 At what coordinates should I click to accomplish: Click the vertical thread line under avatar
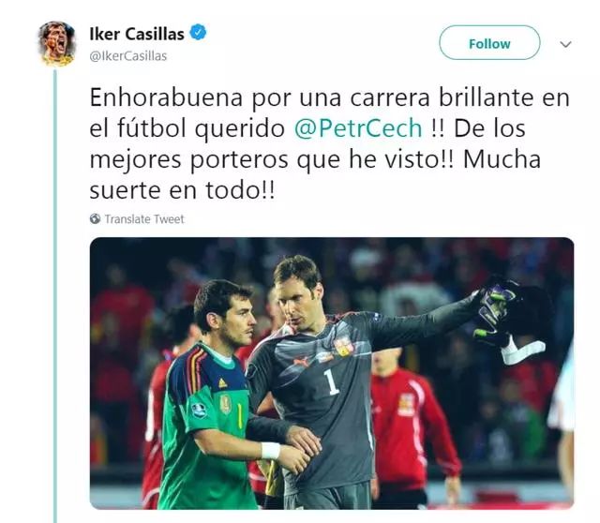(x=55, y=296)
